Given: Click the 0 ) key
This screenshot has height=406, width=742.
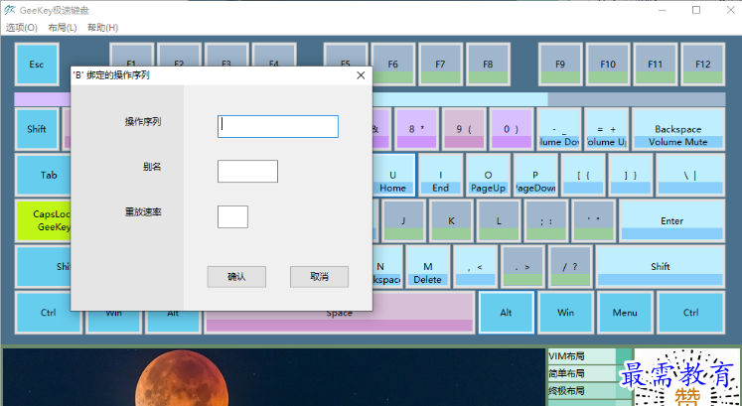Looking at the screenshot, I should click(x=512, y=129).
